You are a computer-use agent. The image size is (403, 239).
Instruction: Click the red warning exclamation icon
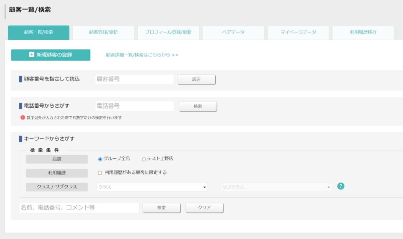(x=22, y=117)
